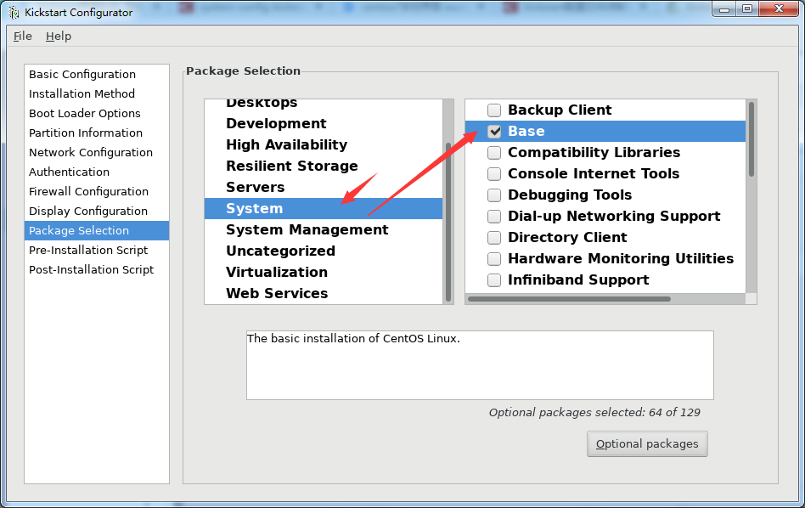The image size is (805, 508).
Task: Uncheck the Base package group checkbox
Action: [494, 132]
